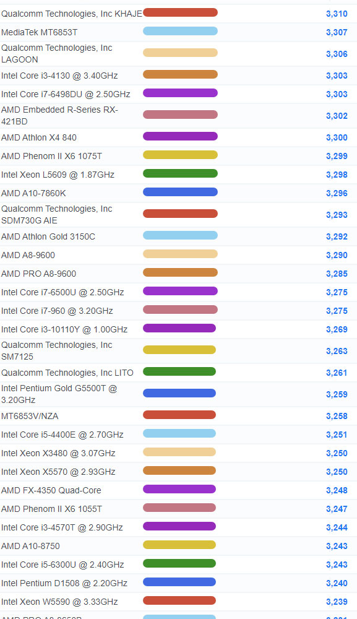Click score 3,285 for AMD PRO A8-9600
Screen dimensions: 357x619
(337, 274)
